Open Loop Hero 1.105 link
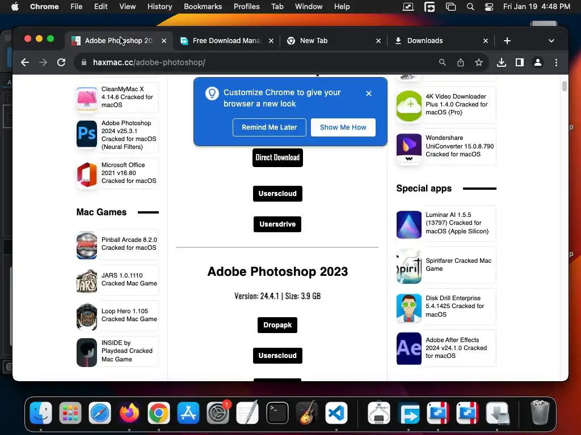 tap(129, 315)
